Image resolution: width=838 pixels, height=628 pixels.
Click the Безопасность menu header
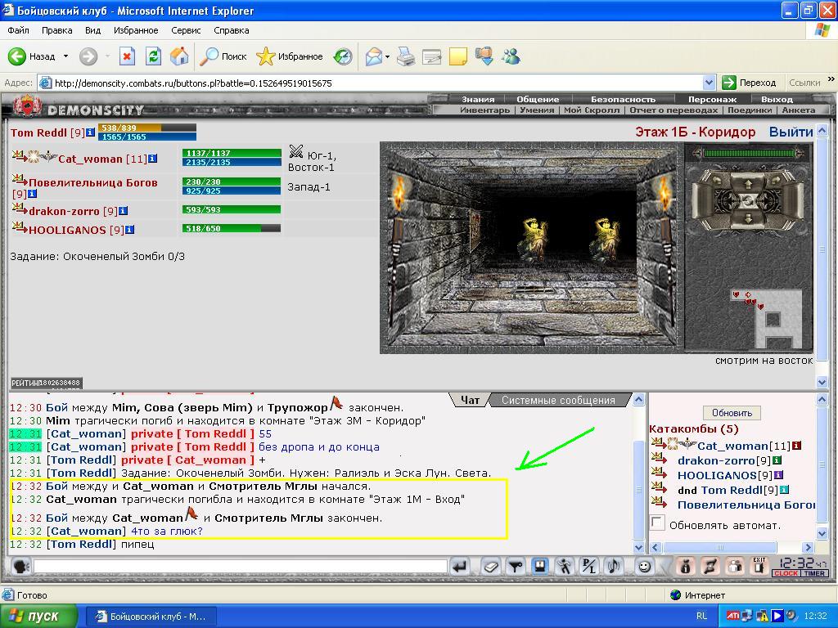pos(623,99)
